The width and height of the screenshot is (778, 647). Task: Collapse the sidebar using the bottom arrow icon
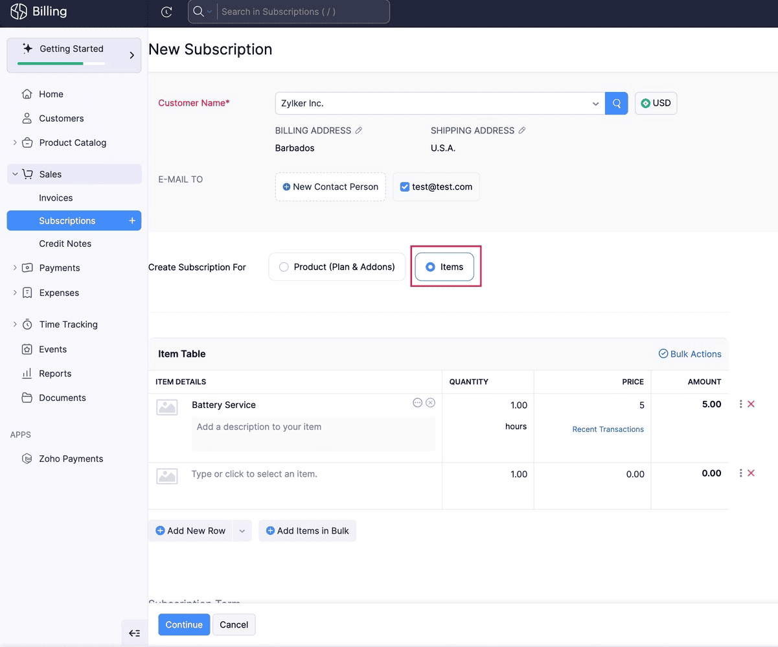click(x=134, y=633)
